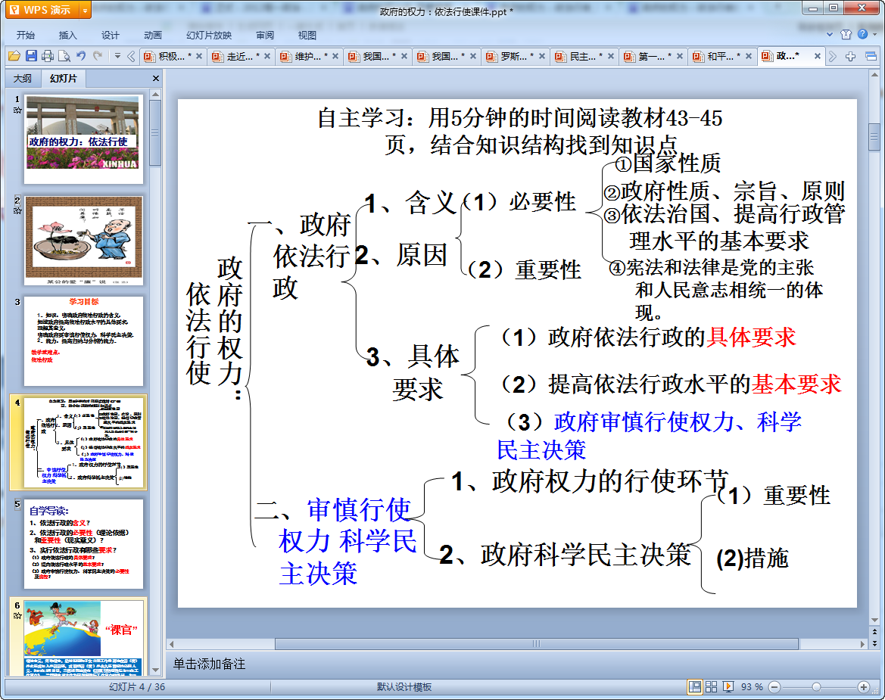Image resolution: width=885 pixels, height=700 pixels.
Task: Switch to Slide Sorter view
Action: point(711,686)
